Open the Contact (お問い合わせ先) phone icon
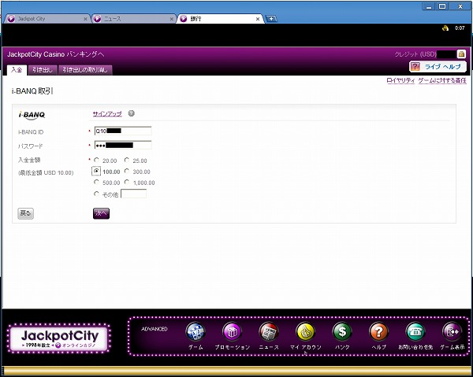Image resolution: width=473 pixels, height=377 pixels. (x=415, y=331)
